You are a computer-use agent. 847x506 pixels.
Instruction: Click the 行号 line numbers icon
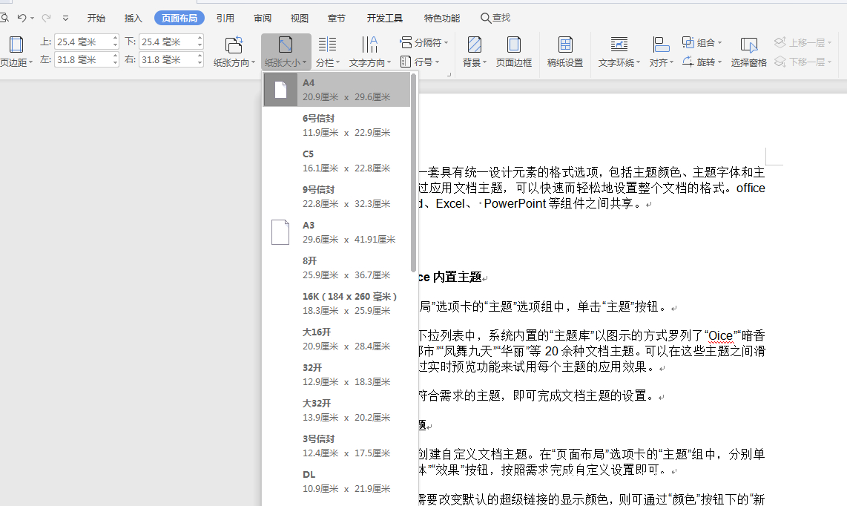point(406,62)
